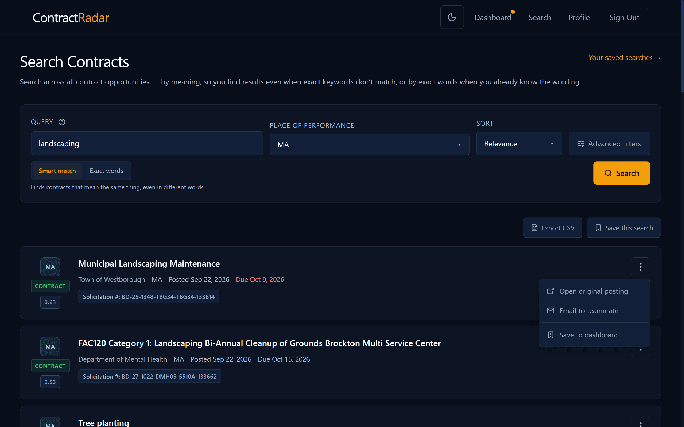This screenshot has height=427, width=684.
Task: Click the 0.53 relevance score badge
Action: click(x=50, y=382)
